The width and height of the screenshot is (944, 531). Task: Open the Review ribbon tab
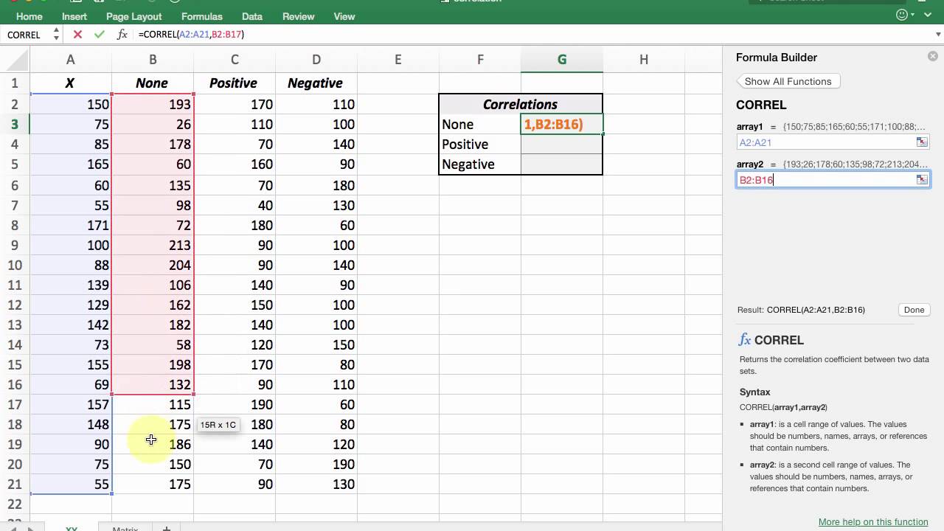[299, 16]
